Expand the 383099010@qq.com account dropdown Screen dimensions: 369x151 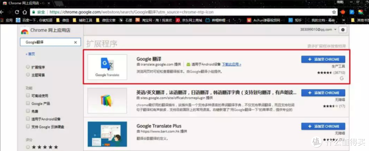[x=318, y=30]
